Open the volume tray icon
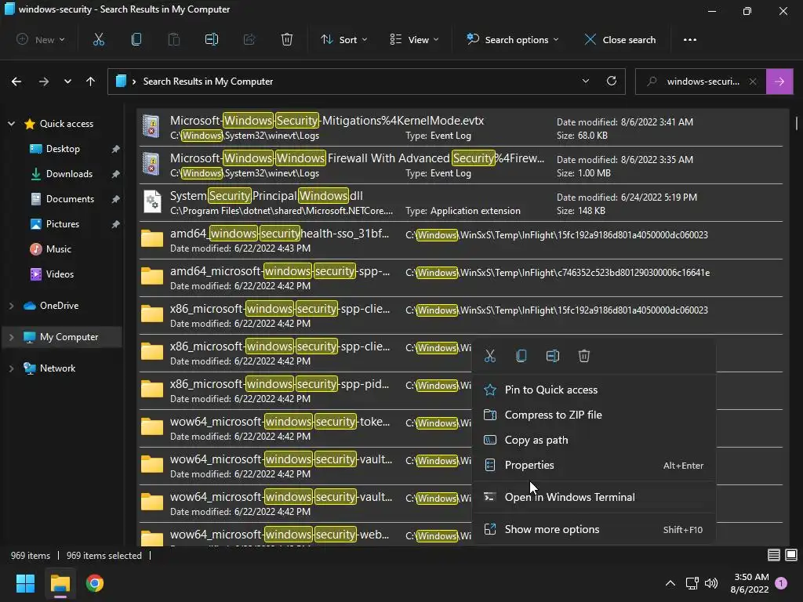 [x=711, y=583]
